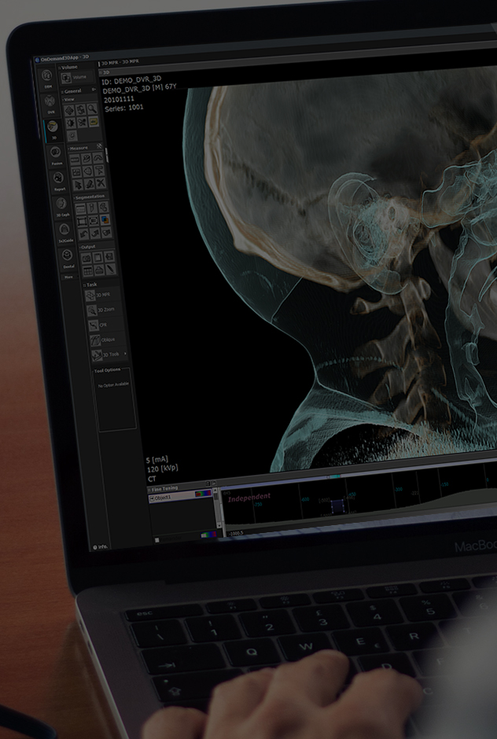Click the 3D MPR - 3D MPR tab title
497x739 pixels.
(x=120, y=62)
